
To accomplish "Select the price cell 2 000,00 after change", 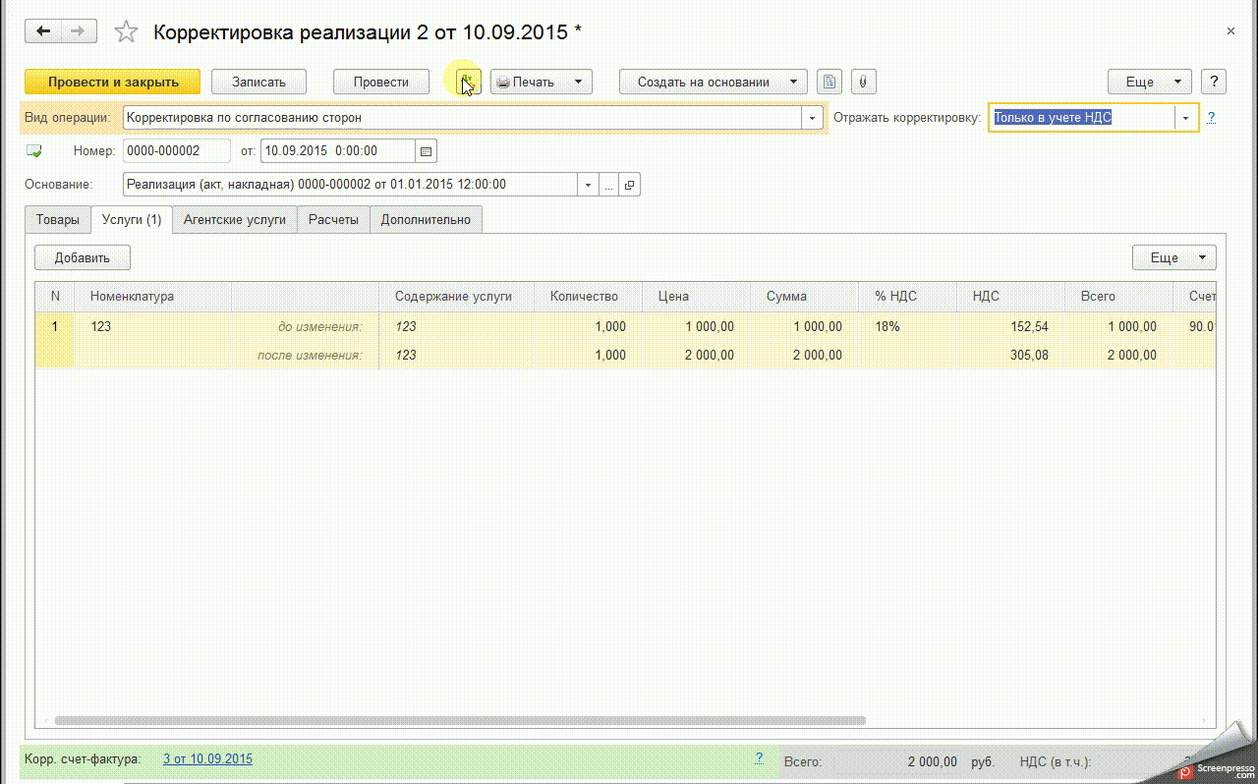I will 696,356.
